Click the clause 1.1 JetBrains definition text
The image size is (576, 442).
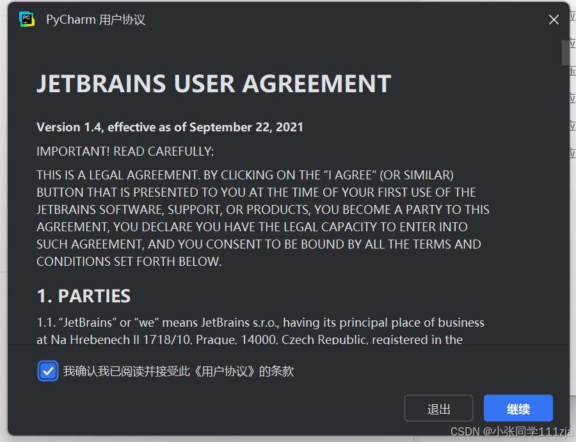[x=260, y=331]
